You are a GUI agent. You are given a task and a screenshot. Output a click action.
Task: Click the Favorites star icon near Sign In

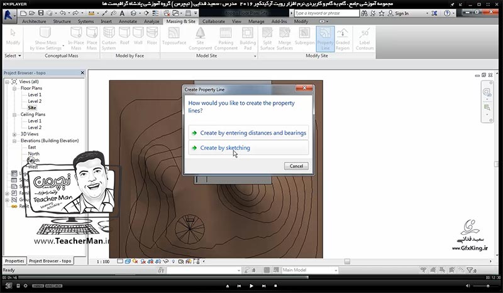coord(382,13)
